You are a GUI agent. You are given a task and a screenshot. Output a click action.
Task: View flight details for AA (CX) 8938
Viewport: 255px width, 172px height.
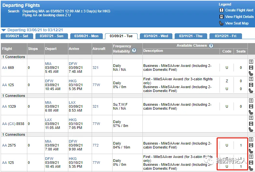point(251,124)
